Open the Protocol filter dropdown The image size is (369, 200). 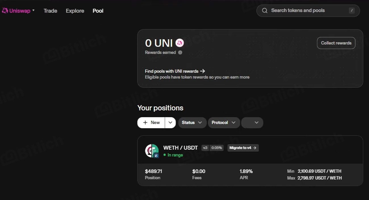[224, 122]
